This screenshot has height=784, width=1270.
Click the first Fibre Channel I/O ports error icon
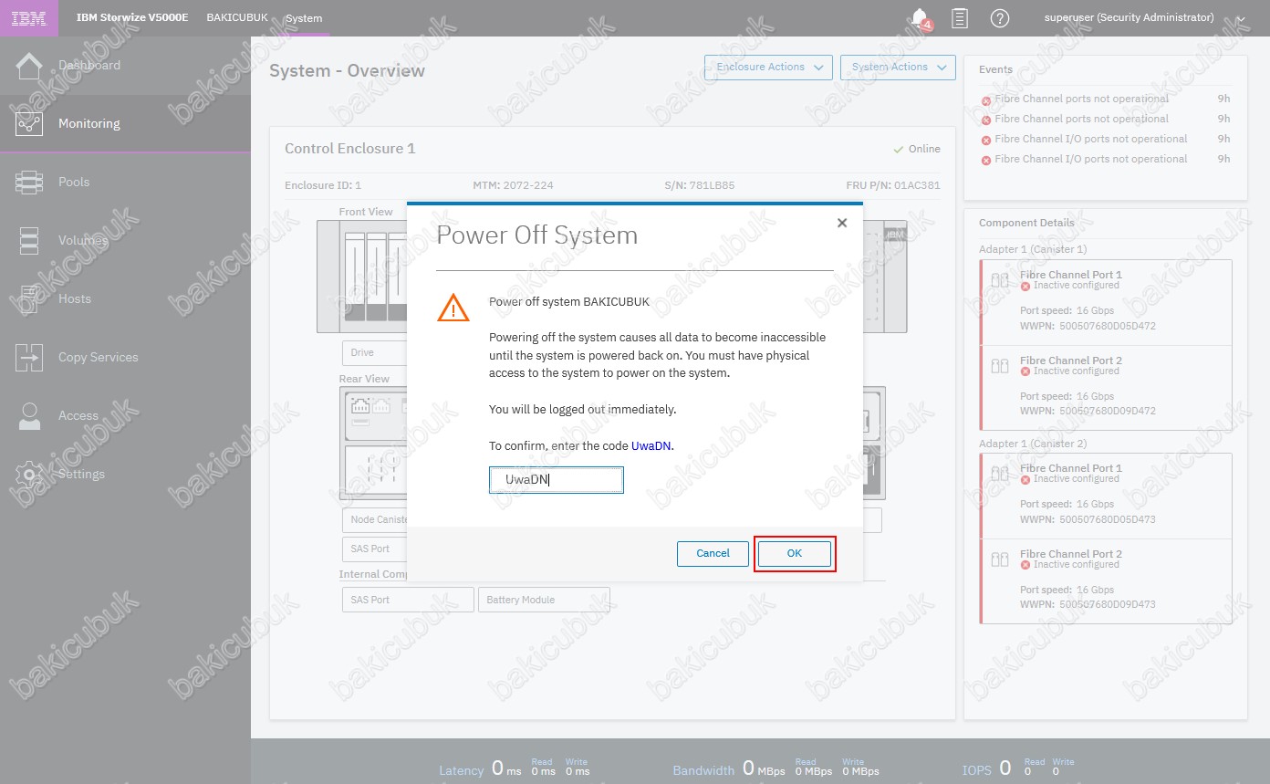click(x=985, y=140)
